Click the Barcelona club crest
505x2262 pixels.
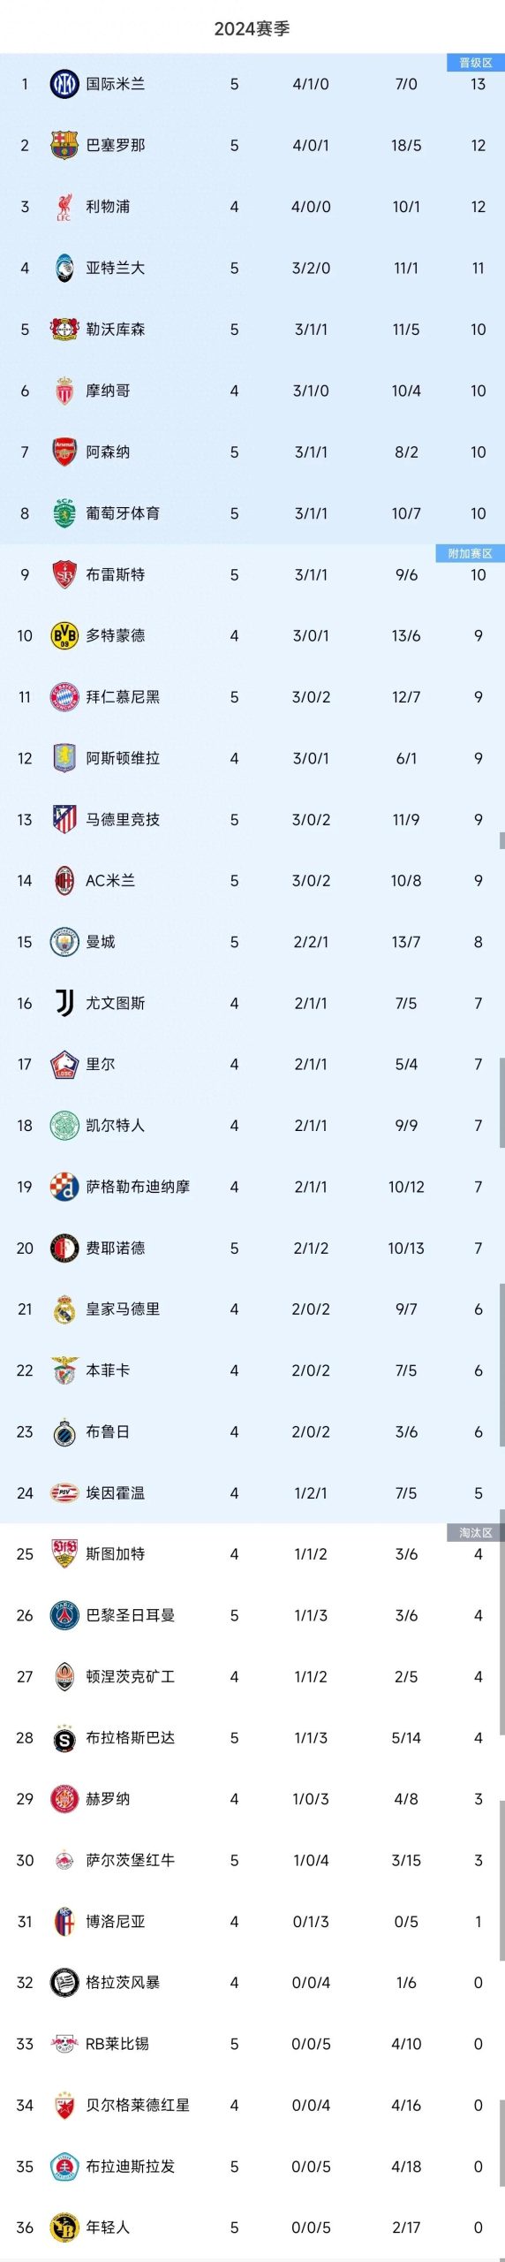(x=64, y=145)
